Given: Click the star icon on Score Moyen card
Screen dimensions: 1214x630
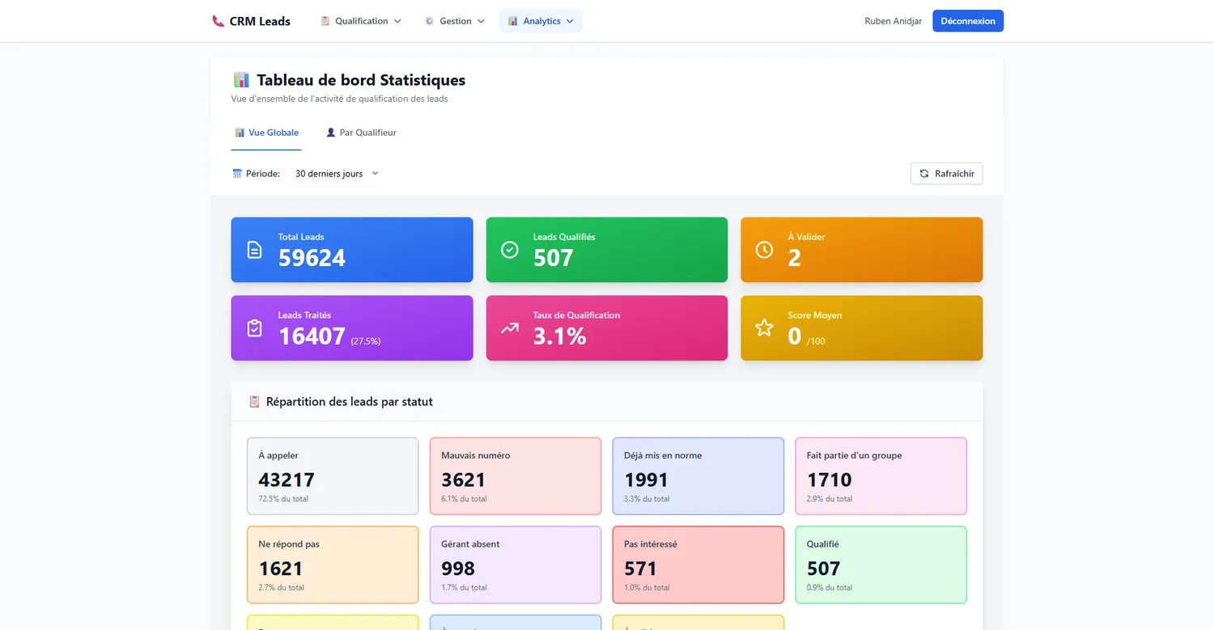Looking at the screenshot, I should tap(764, 328).
